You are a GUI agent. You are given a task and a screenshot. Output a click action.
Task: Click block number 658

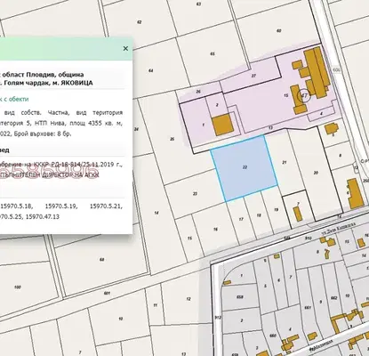[x=240, y=297]
